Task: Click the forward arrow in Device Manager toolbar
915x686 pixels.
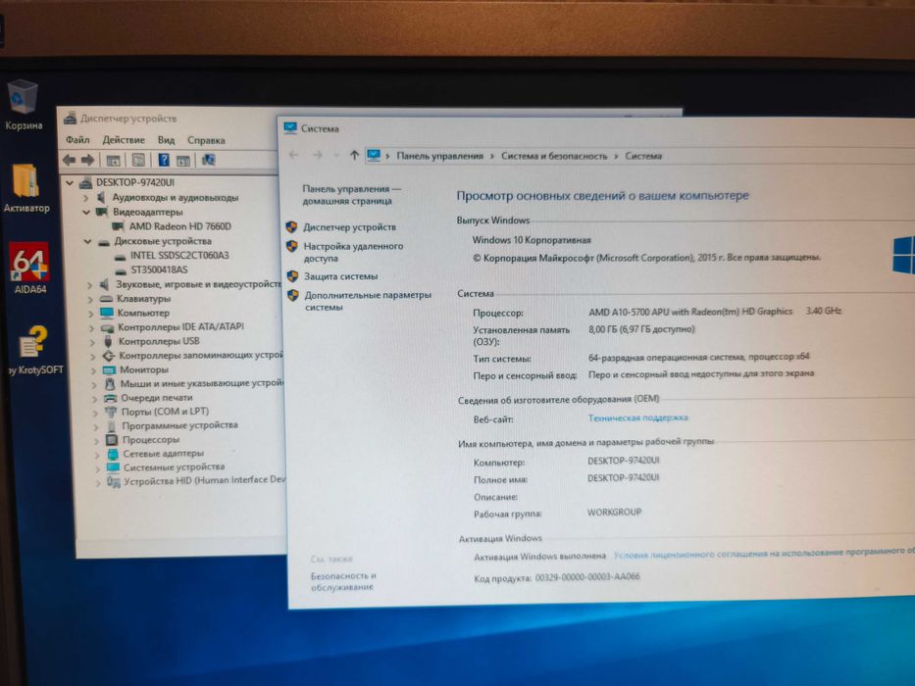Action: click(87, 159)
